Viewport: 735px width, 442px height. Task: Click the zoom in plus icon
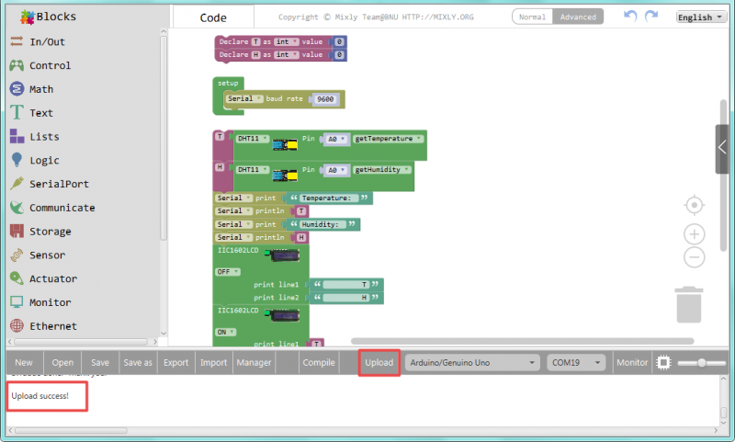pyautogui.click(x=695, y=234)
